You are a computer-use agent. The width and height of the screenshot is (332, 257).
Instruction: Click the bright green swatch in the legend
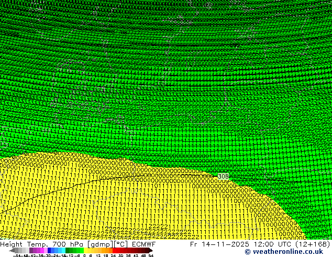coord(82,250)
